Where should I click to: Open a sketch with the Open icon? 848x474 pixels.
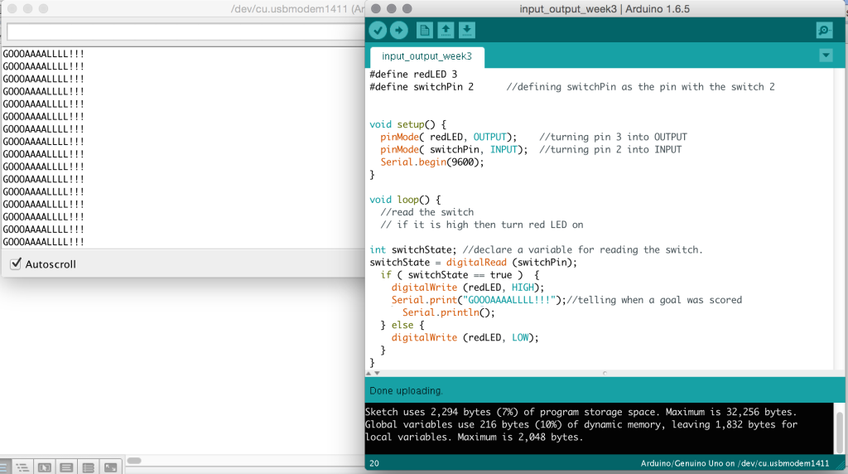point(446,31)
